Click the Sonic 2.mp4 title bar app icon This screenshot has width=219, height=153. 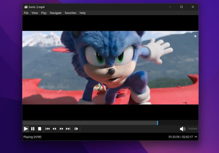26,7
